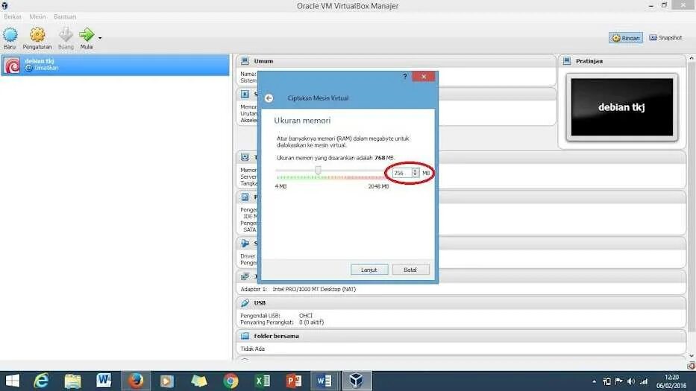Click the Pratinjau section header icon
The image size is (696, 391).
point(567,61)
